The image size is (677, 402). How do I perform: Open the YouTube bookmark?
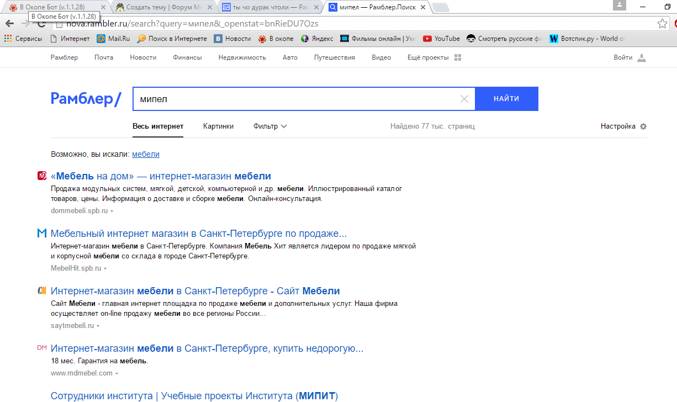tap(441, 39)
